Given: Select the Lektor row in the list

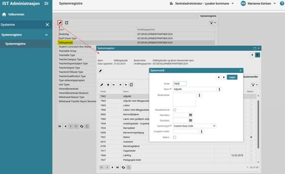Looking at the screenshot, I should point(126,106).
